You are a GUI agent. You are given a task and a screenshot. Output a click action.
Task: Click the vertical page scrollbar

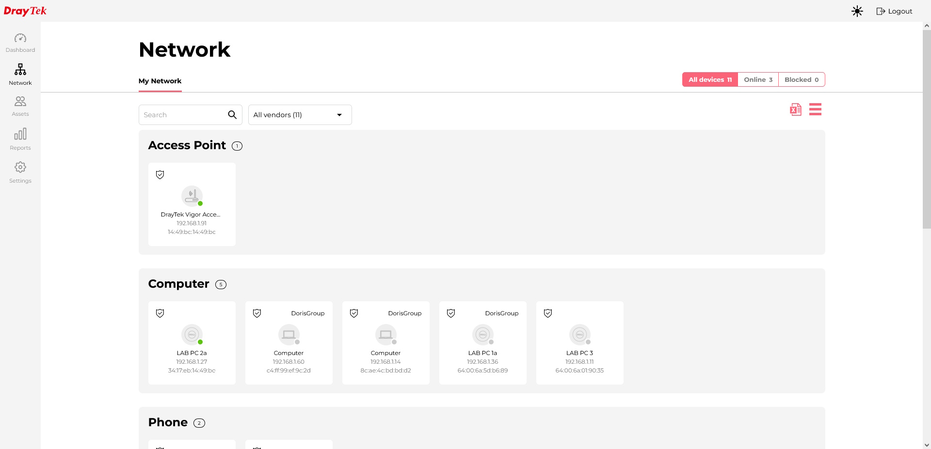point(927,129)
